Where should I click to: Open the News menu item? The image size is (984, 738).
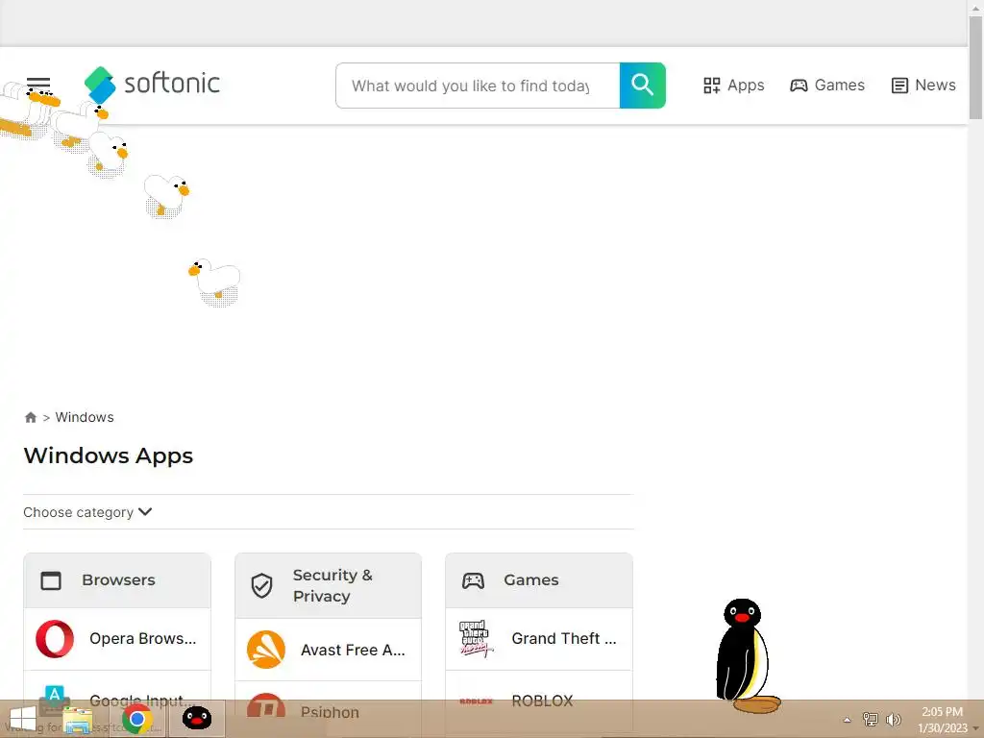[923, 86]
